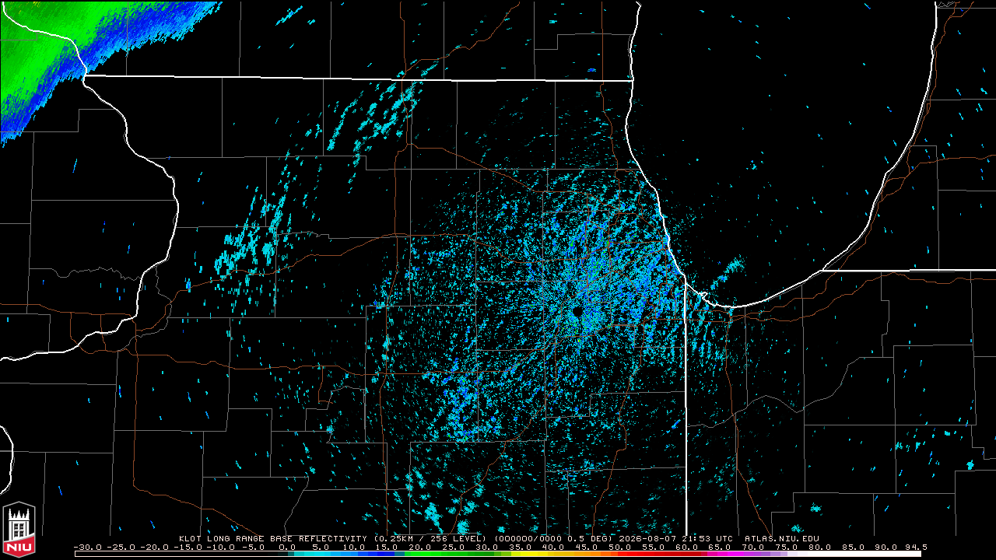Click the KLOT LONG RANGE BASE REFLECTIVITY title
996x560 pixels.
tap(272, 538)
